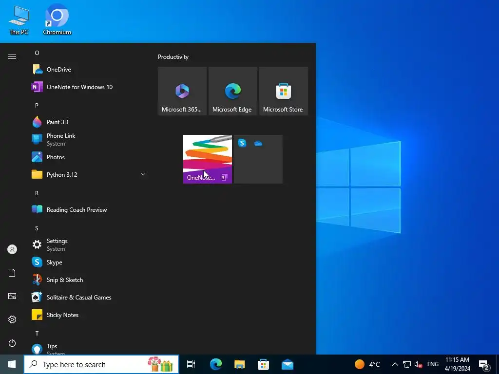Open the notification center icon

coord(484,364)
